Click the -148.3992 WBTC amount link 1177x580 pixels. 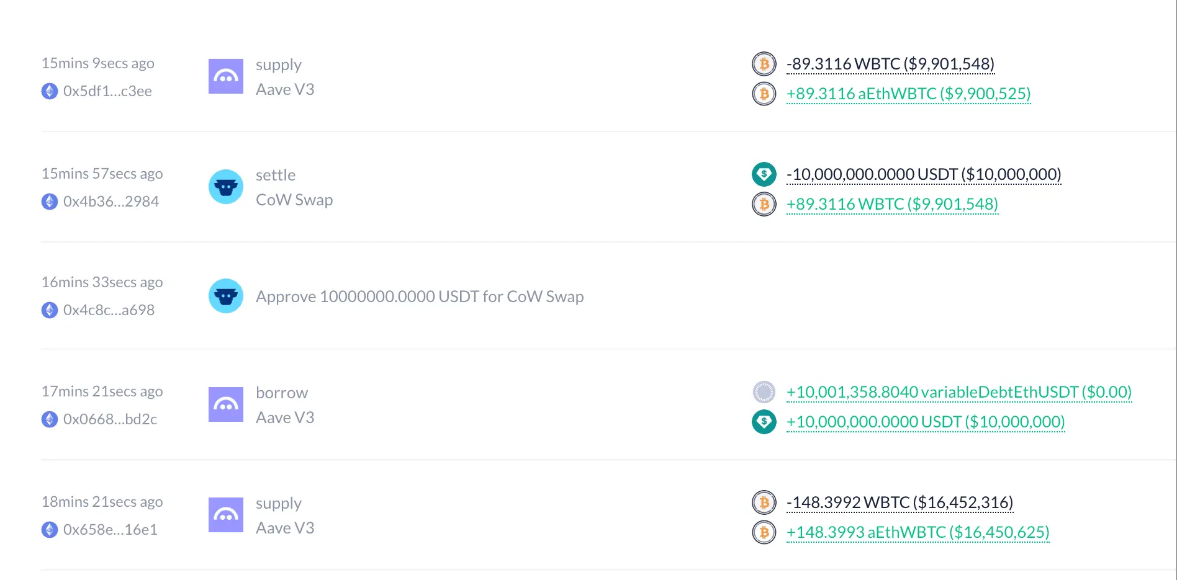pyautogui.click(x=899, y=502)
